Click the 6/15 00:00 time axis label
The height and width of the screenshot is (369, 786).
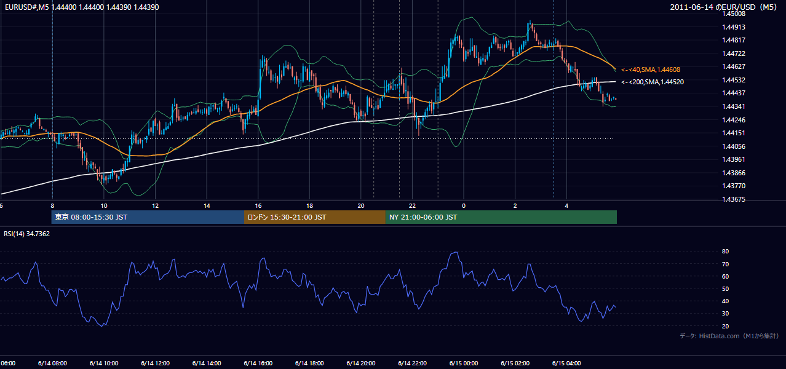[463, 363]
